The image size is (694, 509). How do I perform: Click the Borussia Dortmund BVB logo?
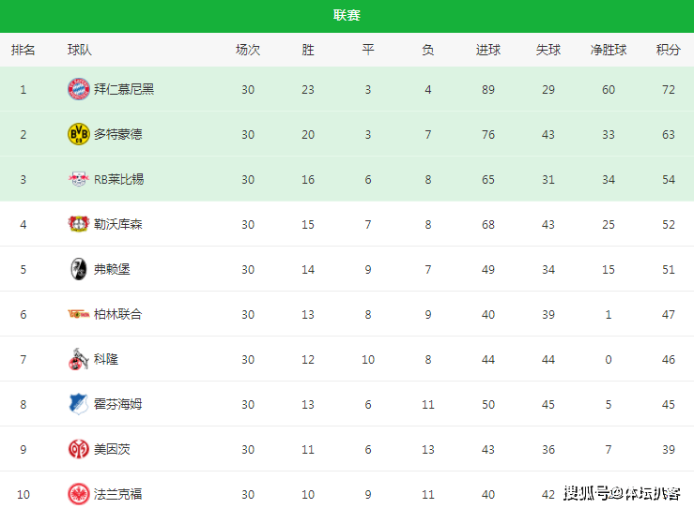[79, 134]
